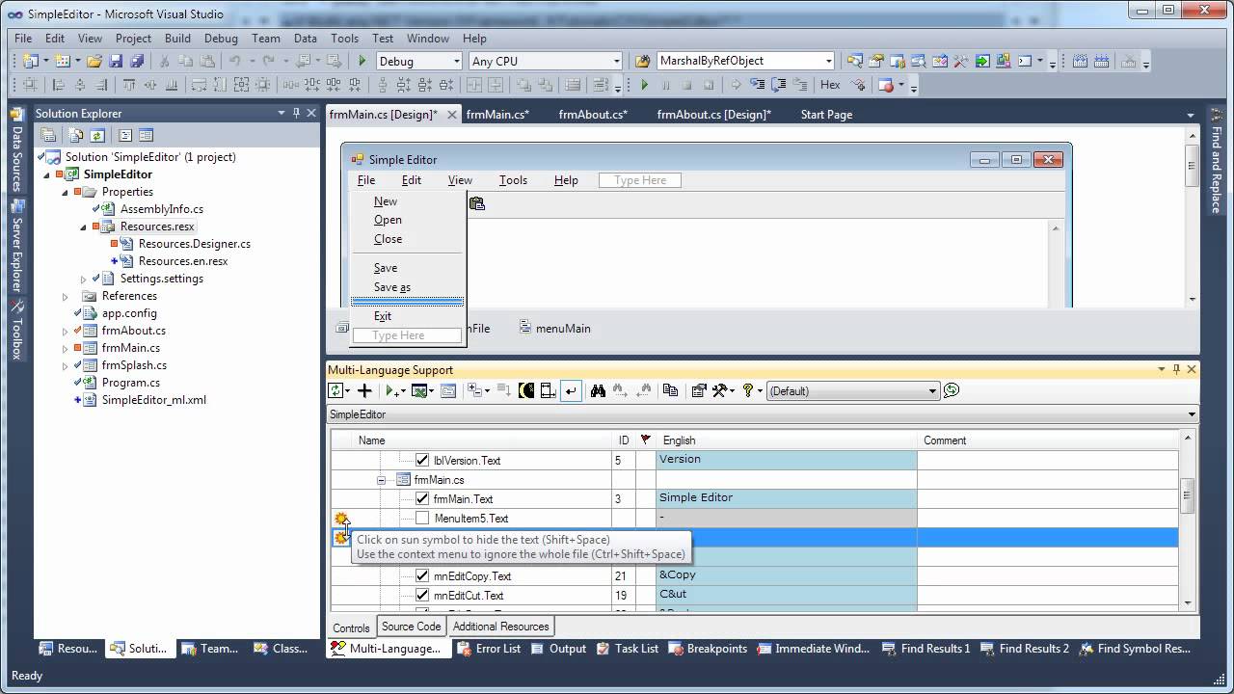Click the hammer and wrench tools icon in Multi-Language toolbar
This screenshot has width=1234, height=694.
[x=720, y=390]
